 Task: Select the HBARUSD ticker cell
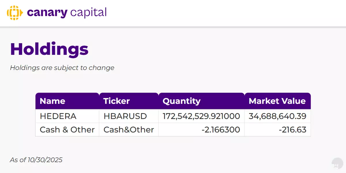click(125, 116)
